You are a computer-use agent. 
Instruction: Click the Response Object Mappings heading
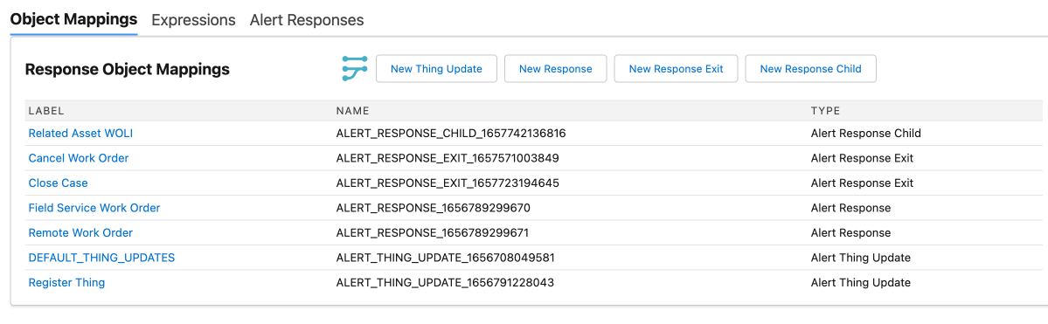[127, 70]
